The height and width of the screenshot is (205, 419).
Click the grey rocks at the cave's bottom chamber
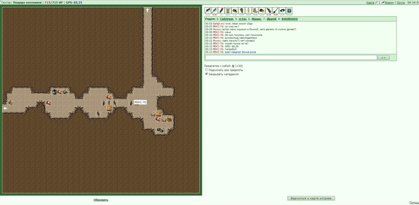click(x=160, y=130)
